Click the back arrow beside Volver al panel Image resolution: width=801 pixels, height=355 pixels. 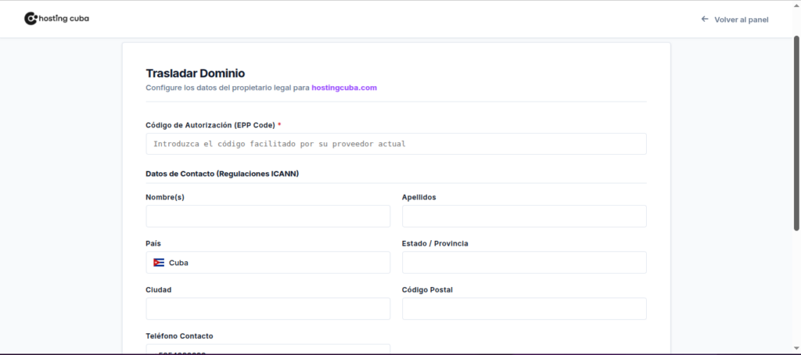coord(705,19)
